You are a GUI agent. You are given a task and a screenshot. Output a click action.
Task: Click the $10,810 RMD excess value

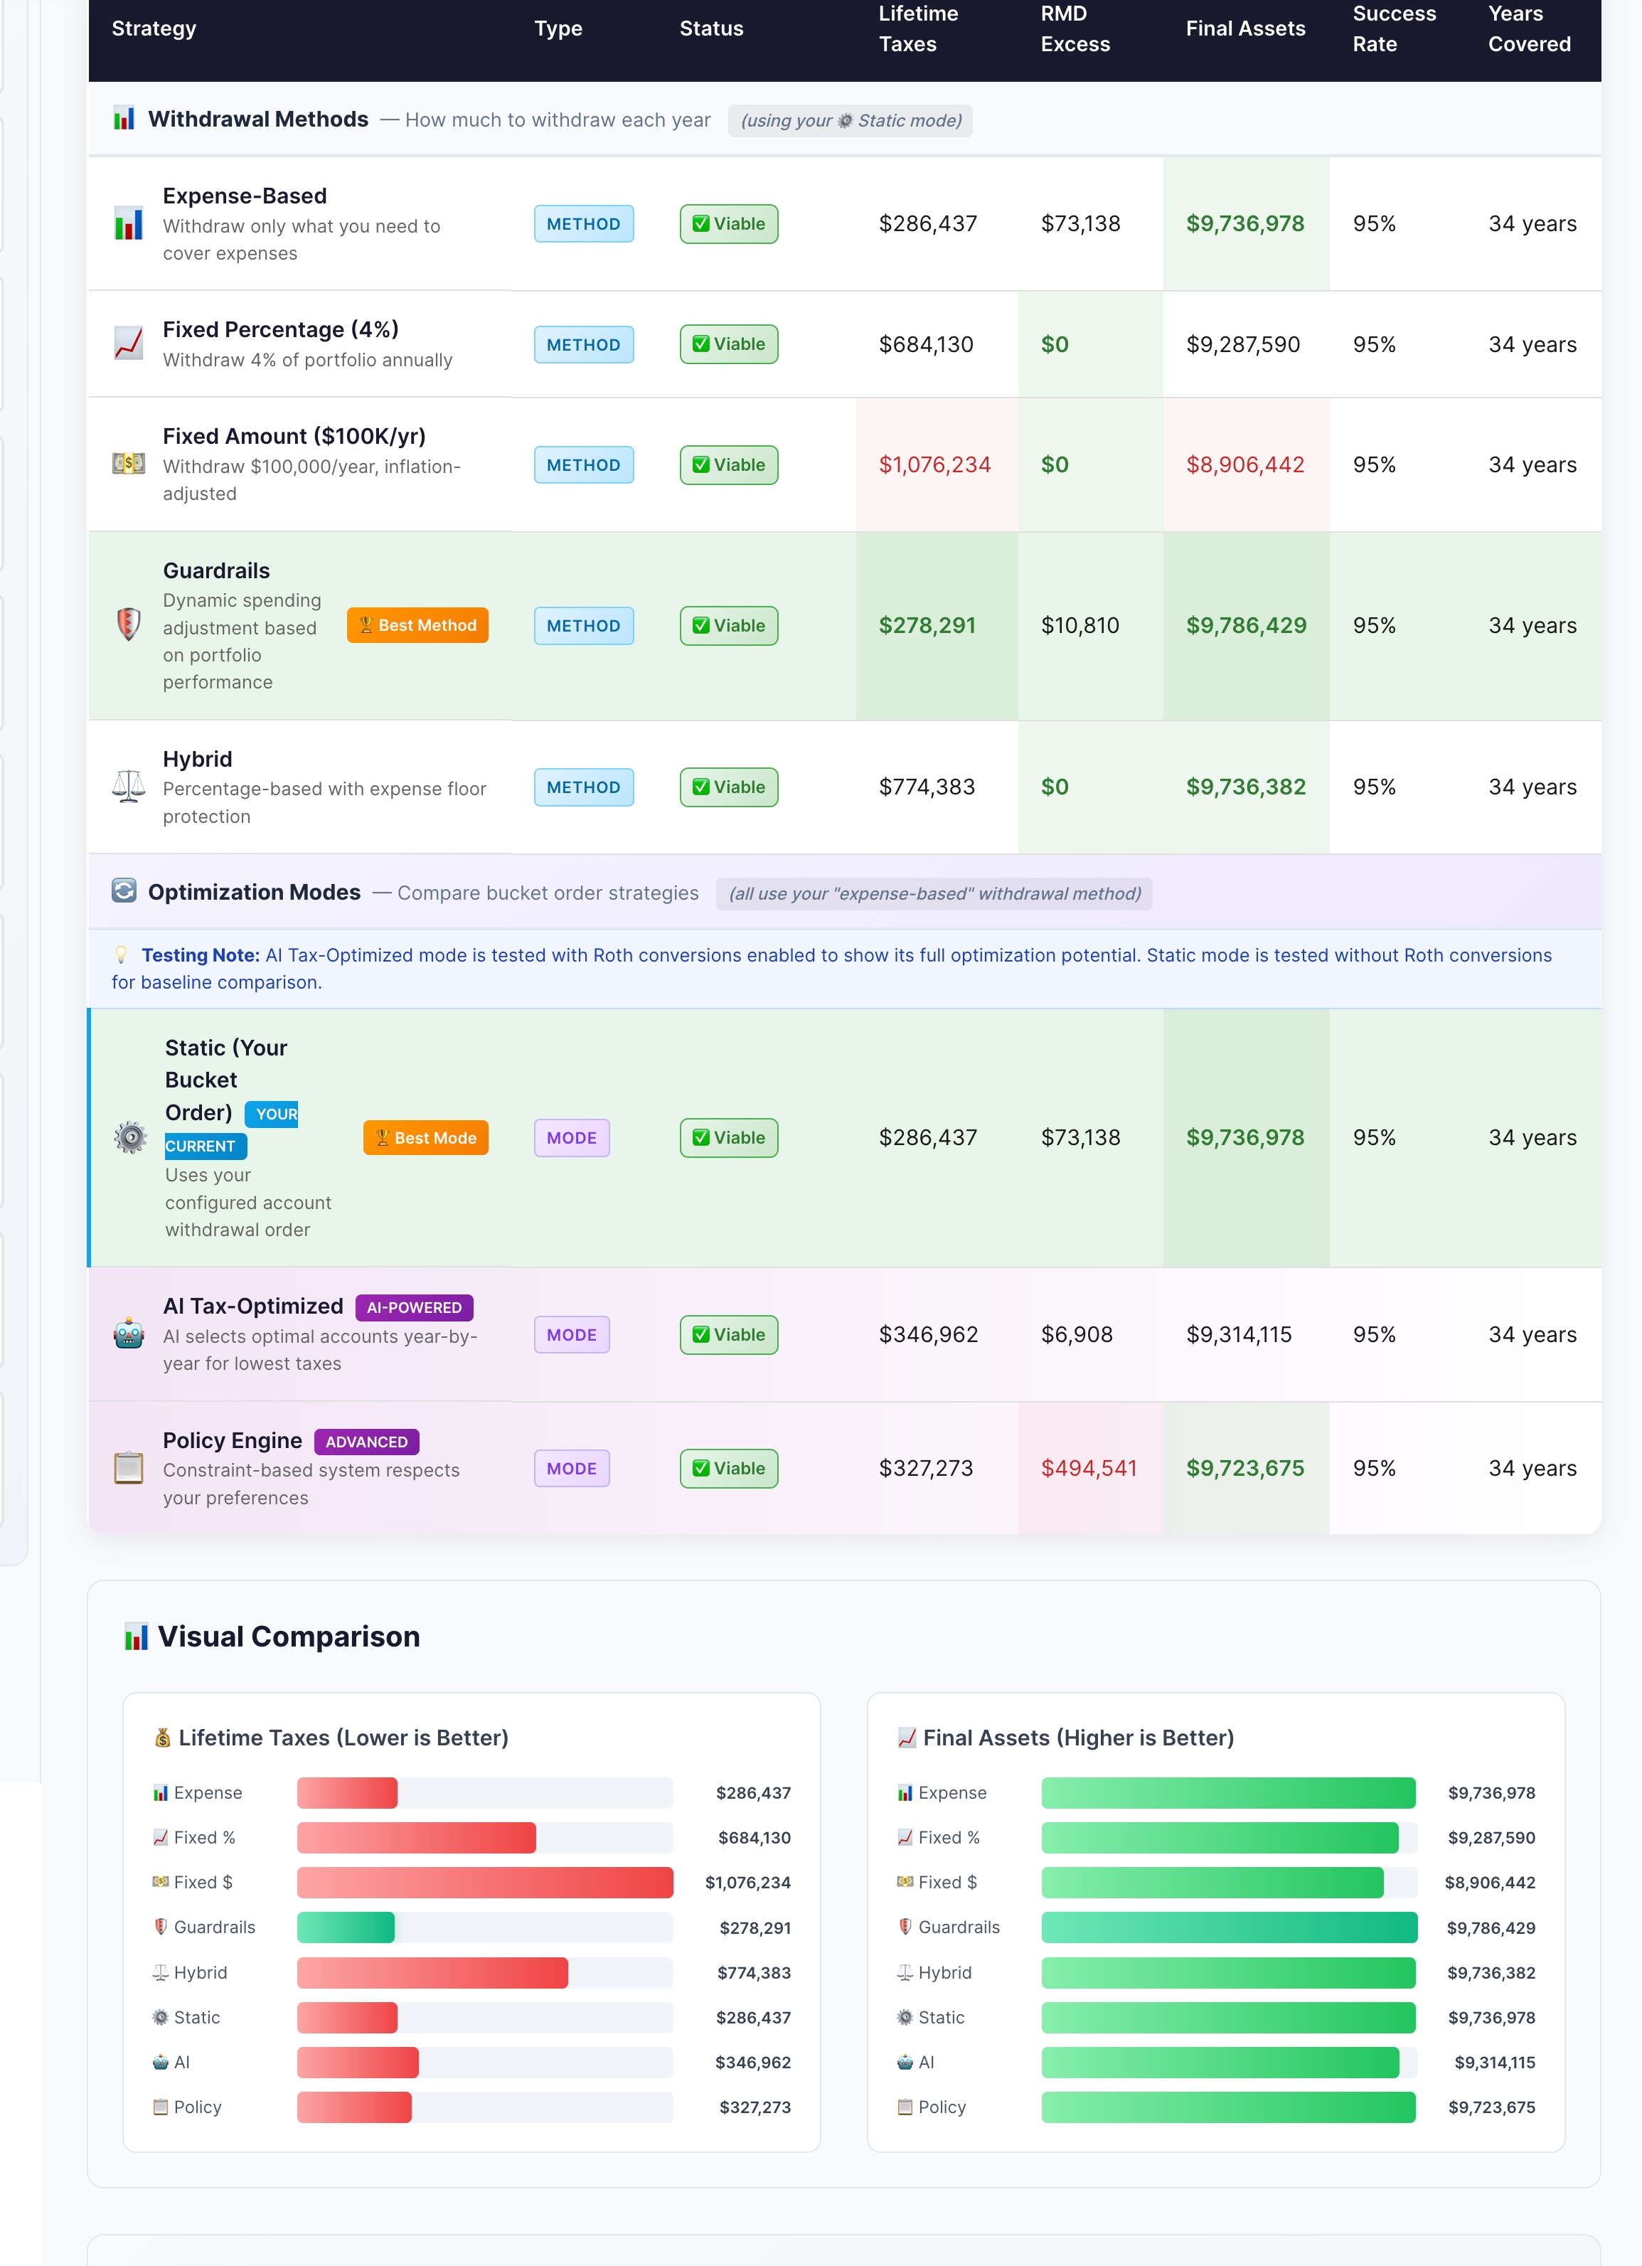(1079, 624)
